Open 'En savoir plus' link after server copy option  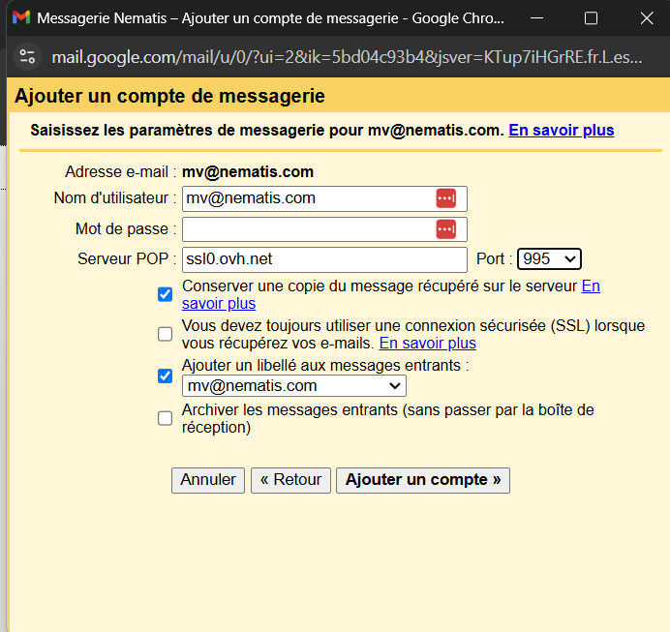click(x=590, y=286)
